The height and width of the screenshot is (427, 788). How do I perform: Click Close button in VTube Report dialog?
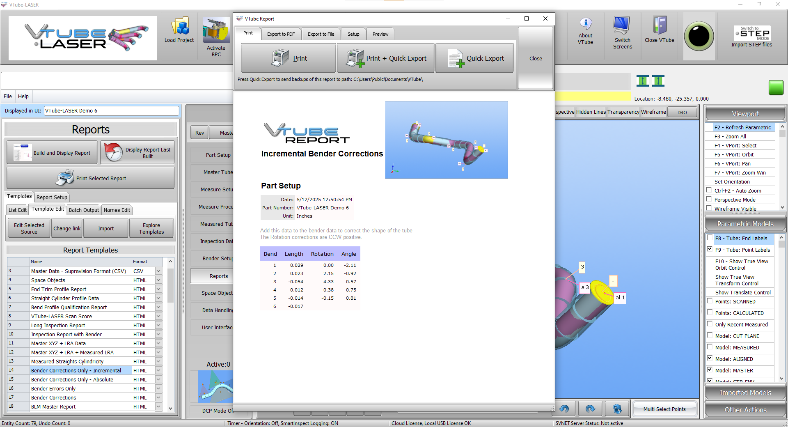click(536, 58)
